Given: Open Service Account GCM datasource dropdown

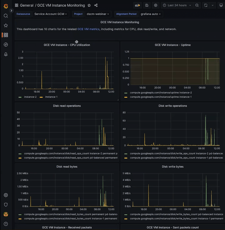Looking at the screenshot, I should pos(51,14).
